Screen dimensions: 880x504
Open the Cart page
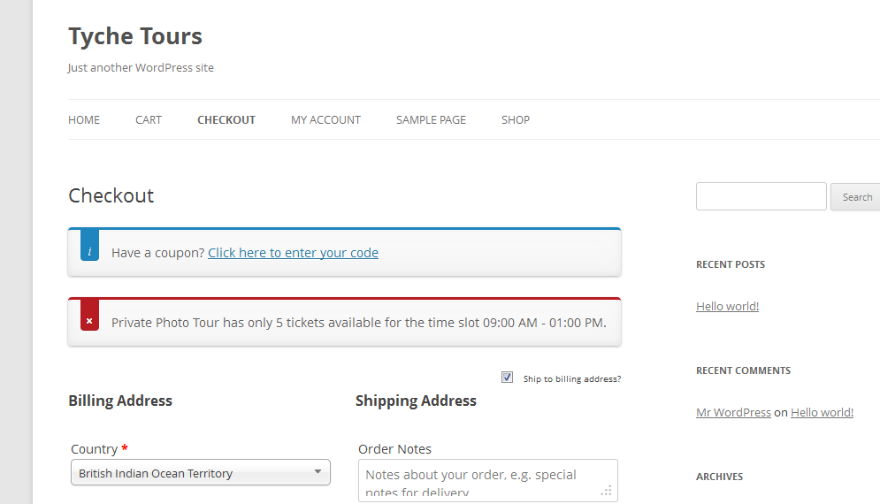[x=149, y=120]
